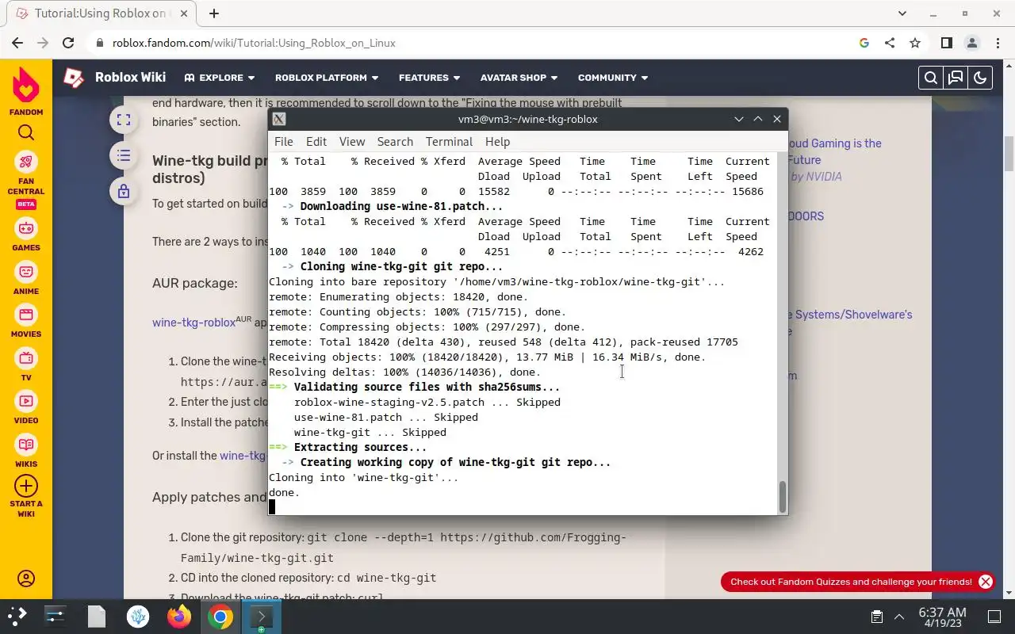Click the browser page scrollbar
Image resolution: width=1015 pixels, height=634 pixels.
pos(1009,153)
